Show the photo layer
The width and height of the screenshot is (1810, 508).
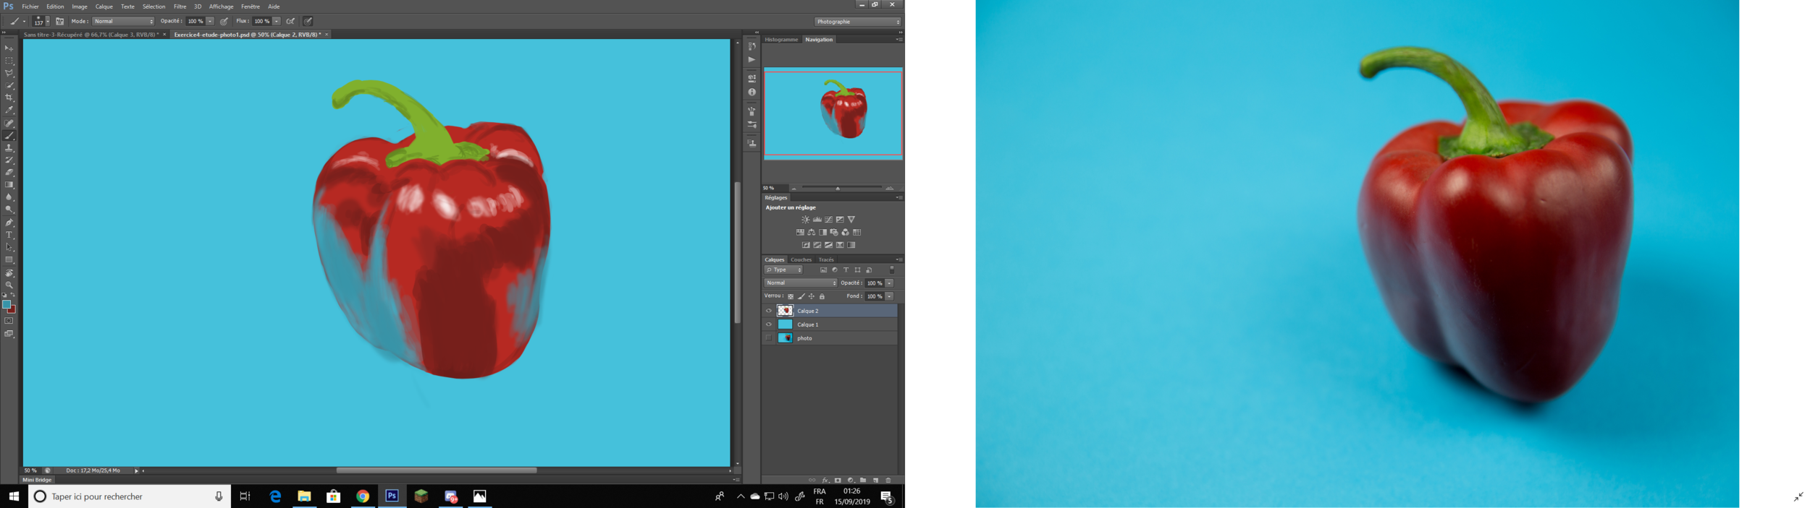[x=769, y=338]
